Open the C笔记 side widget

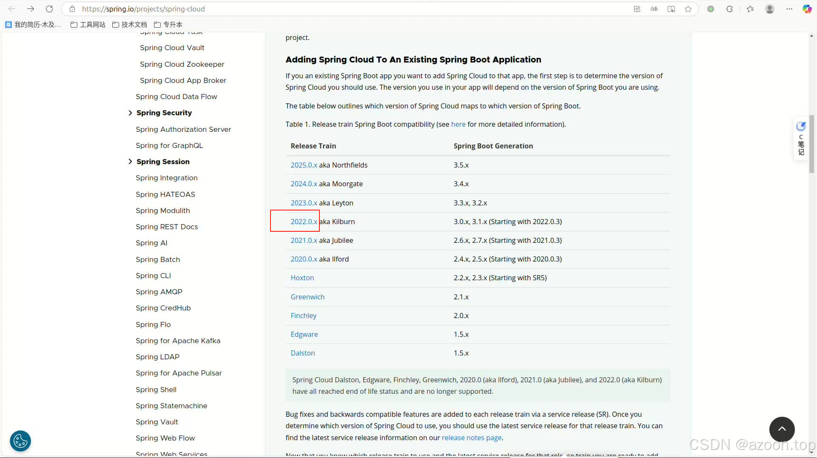(801, 139)
